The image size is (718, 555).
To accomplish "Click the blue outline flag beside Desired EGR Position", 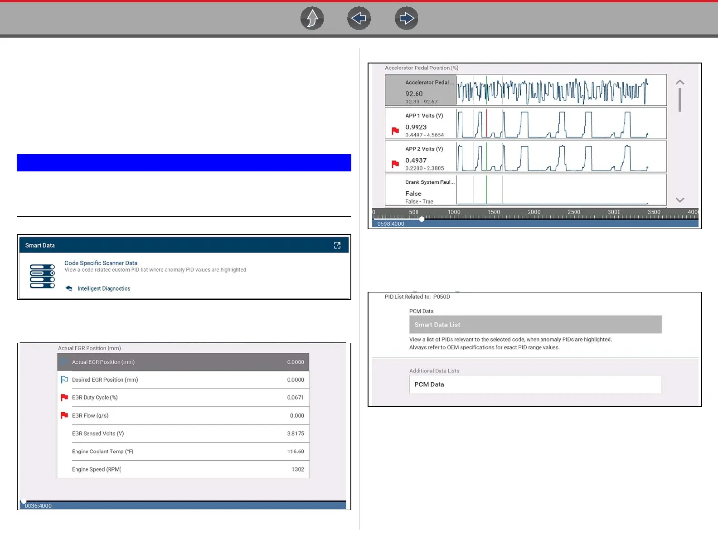I will pos(64,380).
